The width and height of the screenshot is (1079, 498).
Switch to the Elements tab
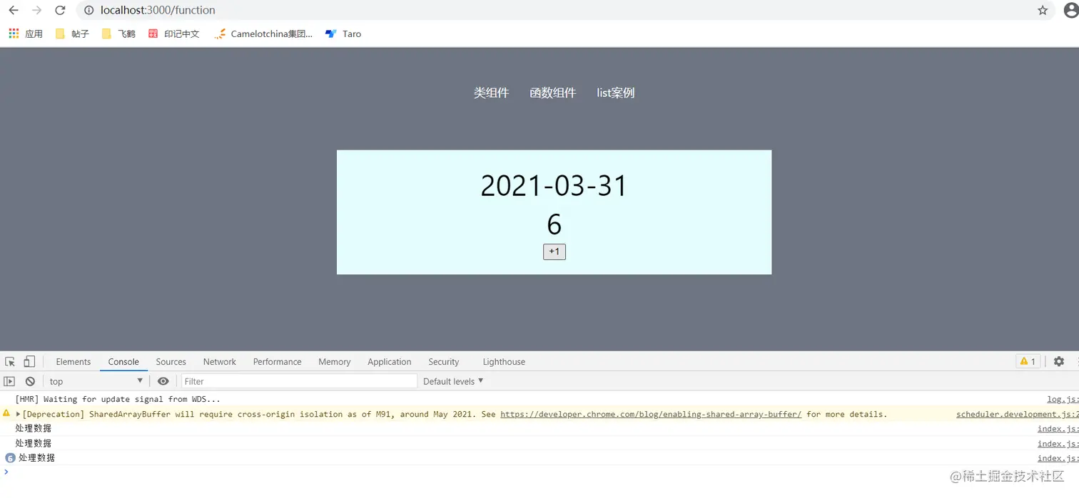73,361
